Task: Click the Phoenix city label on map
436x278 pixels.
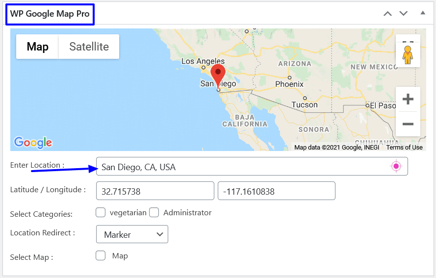Action: (289, 84)
